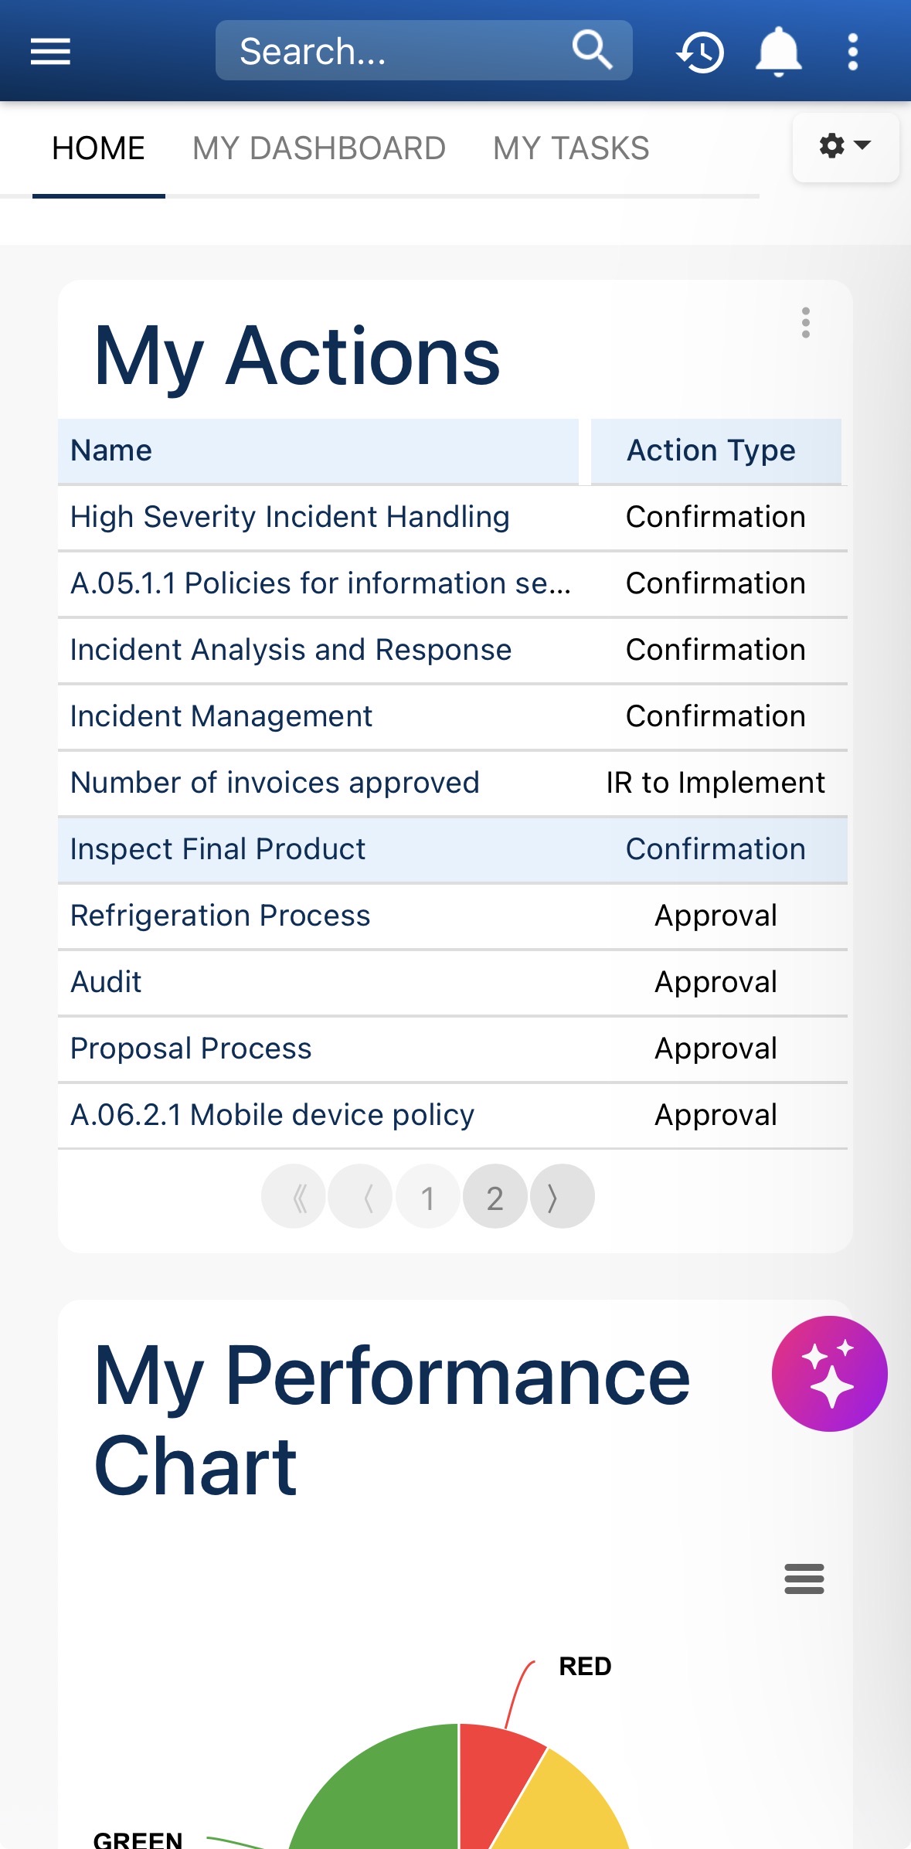This screenshot has width=911, height=1849.
Task: Focus the Search input field
Action: tap(386, 52)
